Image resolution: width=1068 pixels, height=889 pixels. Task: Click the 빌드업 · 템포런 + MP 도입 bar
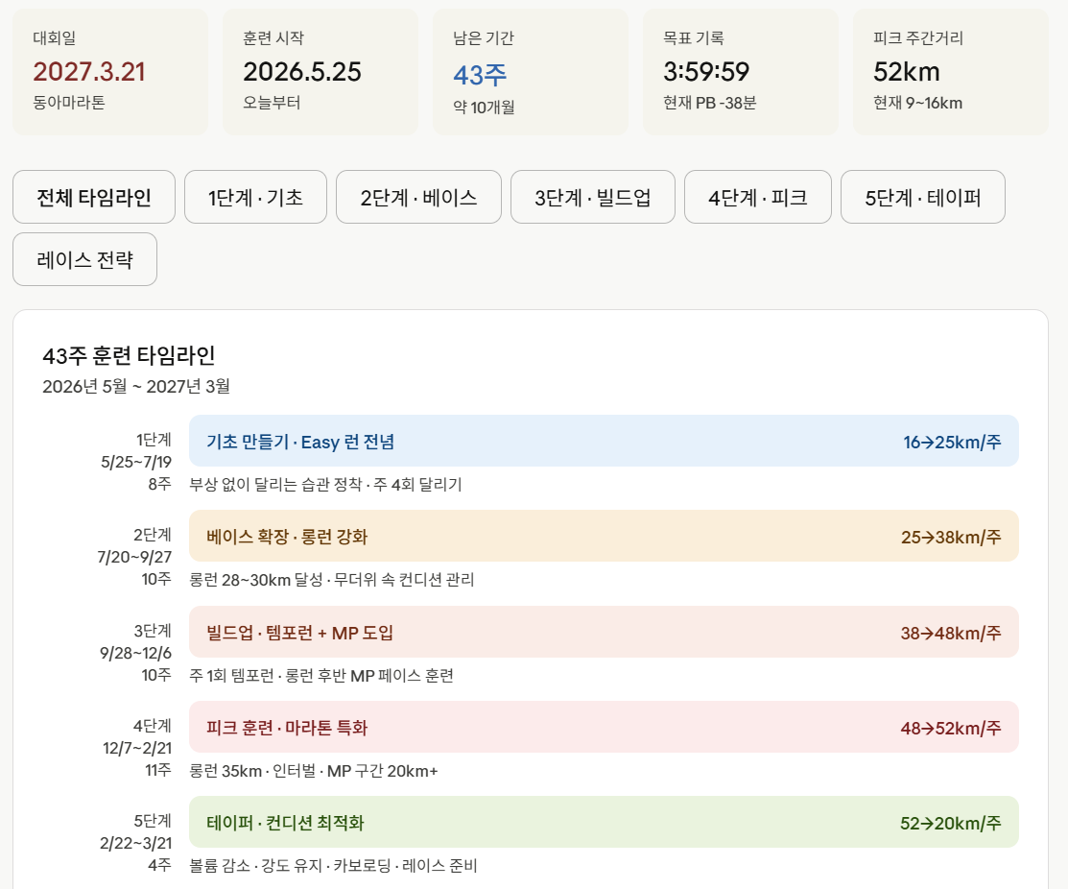[x=604, y=632]
